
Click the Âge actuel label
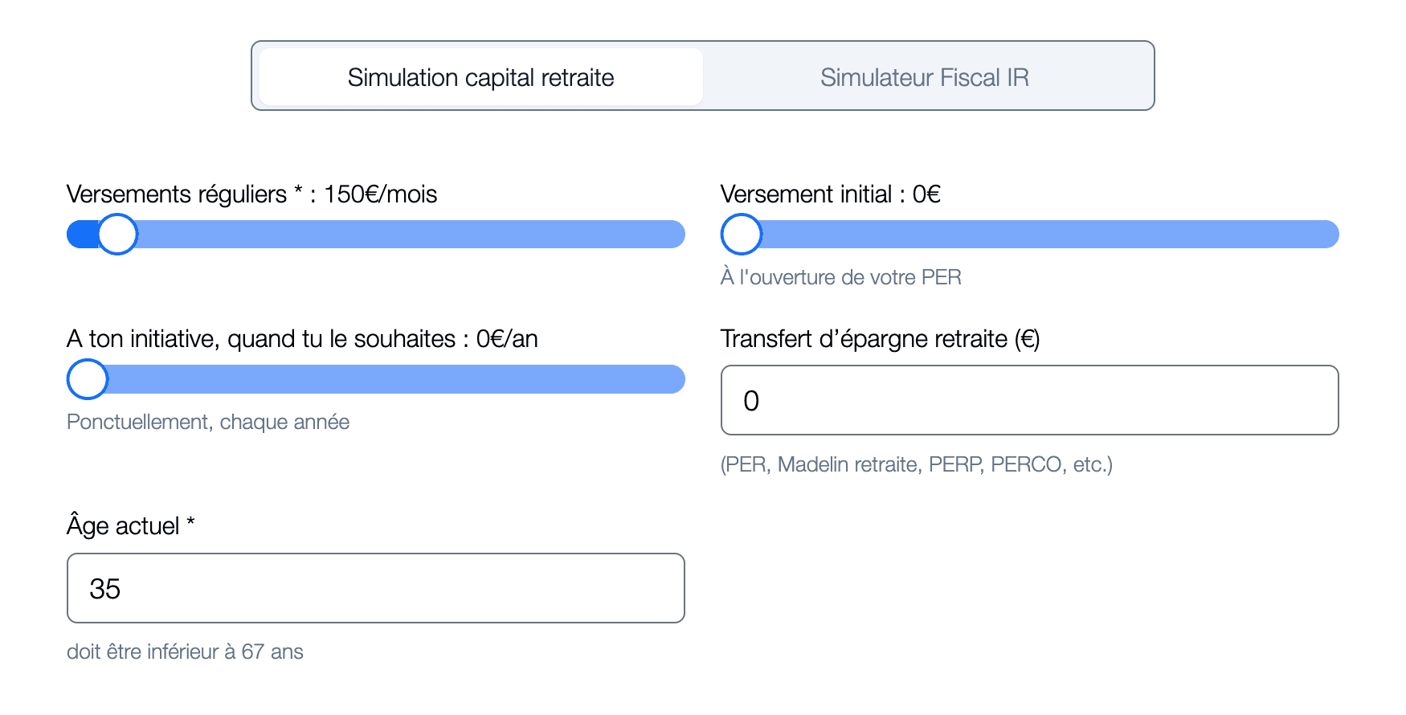pos(131,525)
